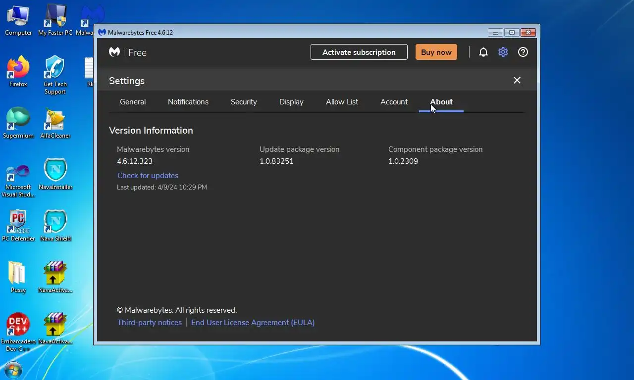Select the Get Tech Support shortcut
634x380 pixels.
55,75
